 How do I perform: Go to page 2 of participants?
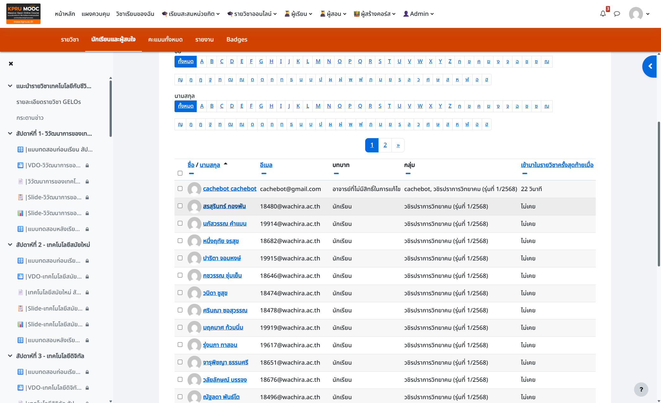[x=385, y=145]
